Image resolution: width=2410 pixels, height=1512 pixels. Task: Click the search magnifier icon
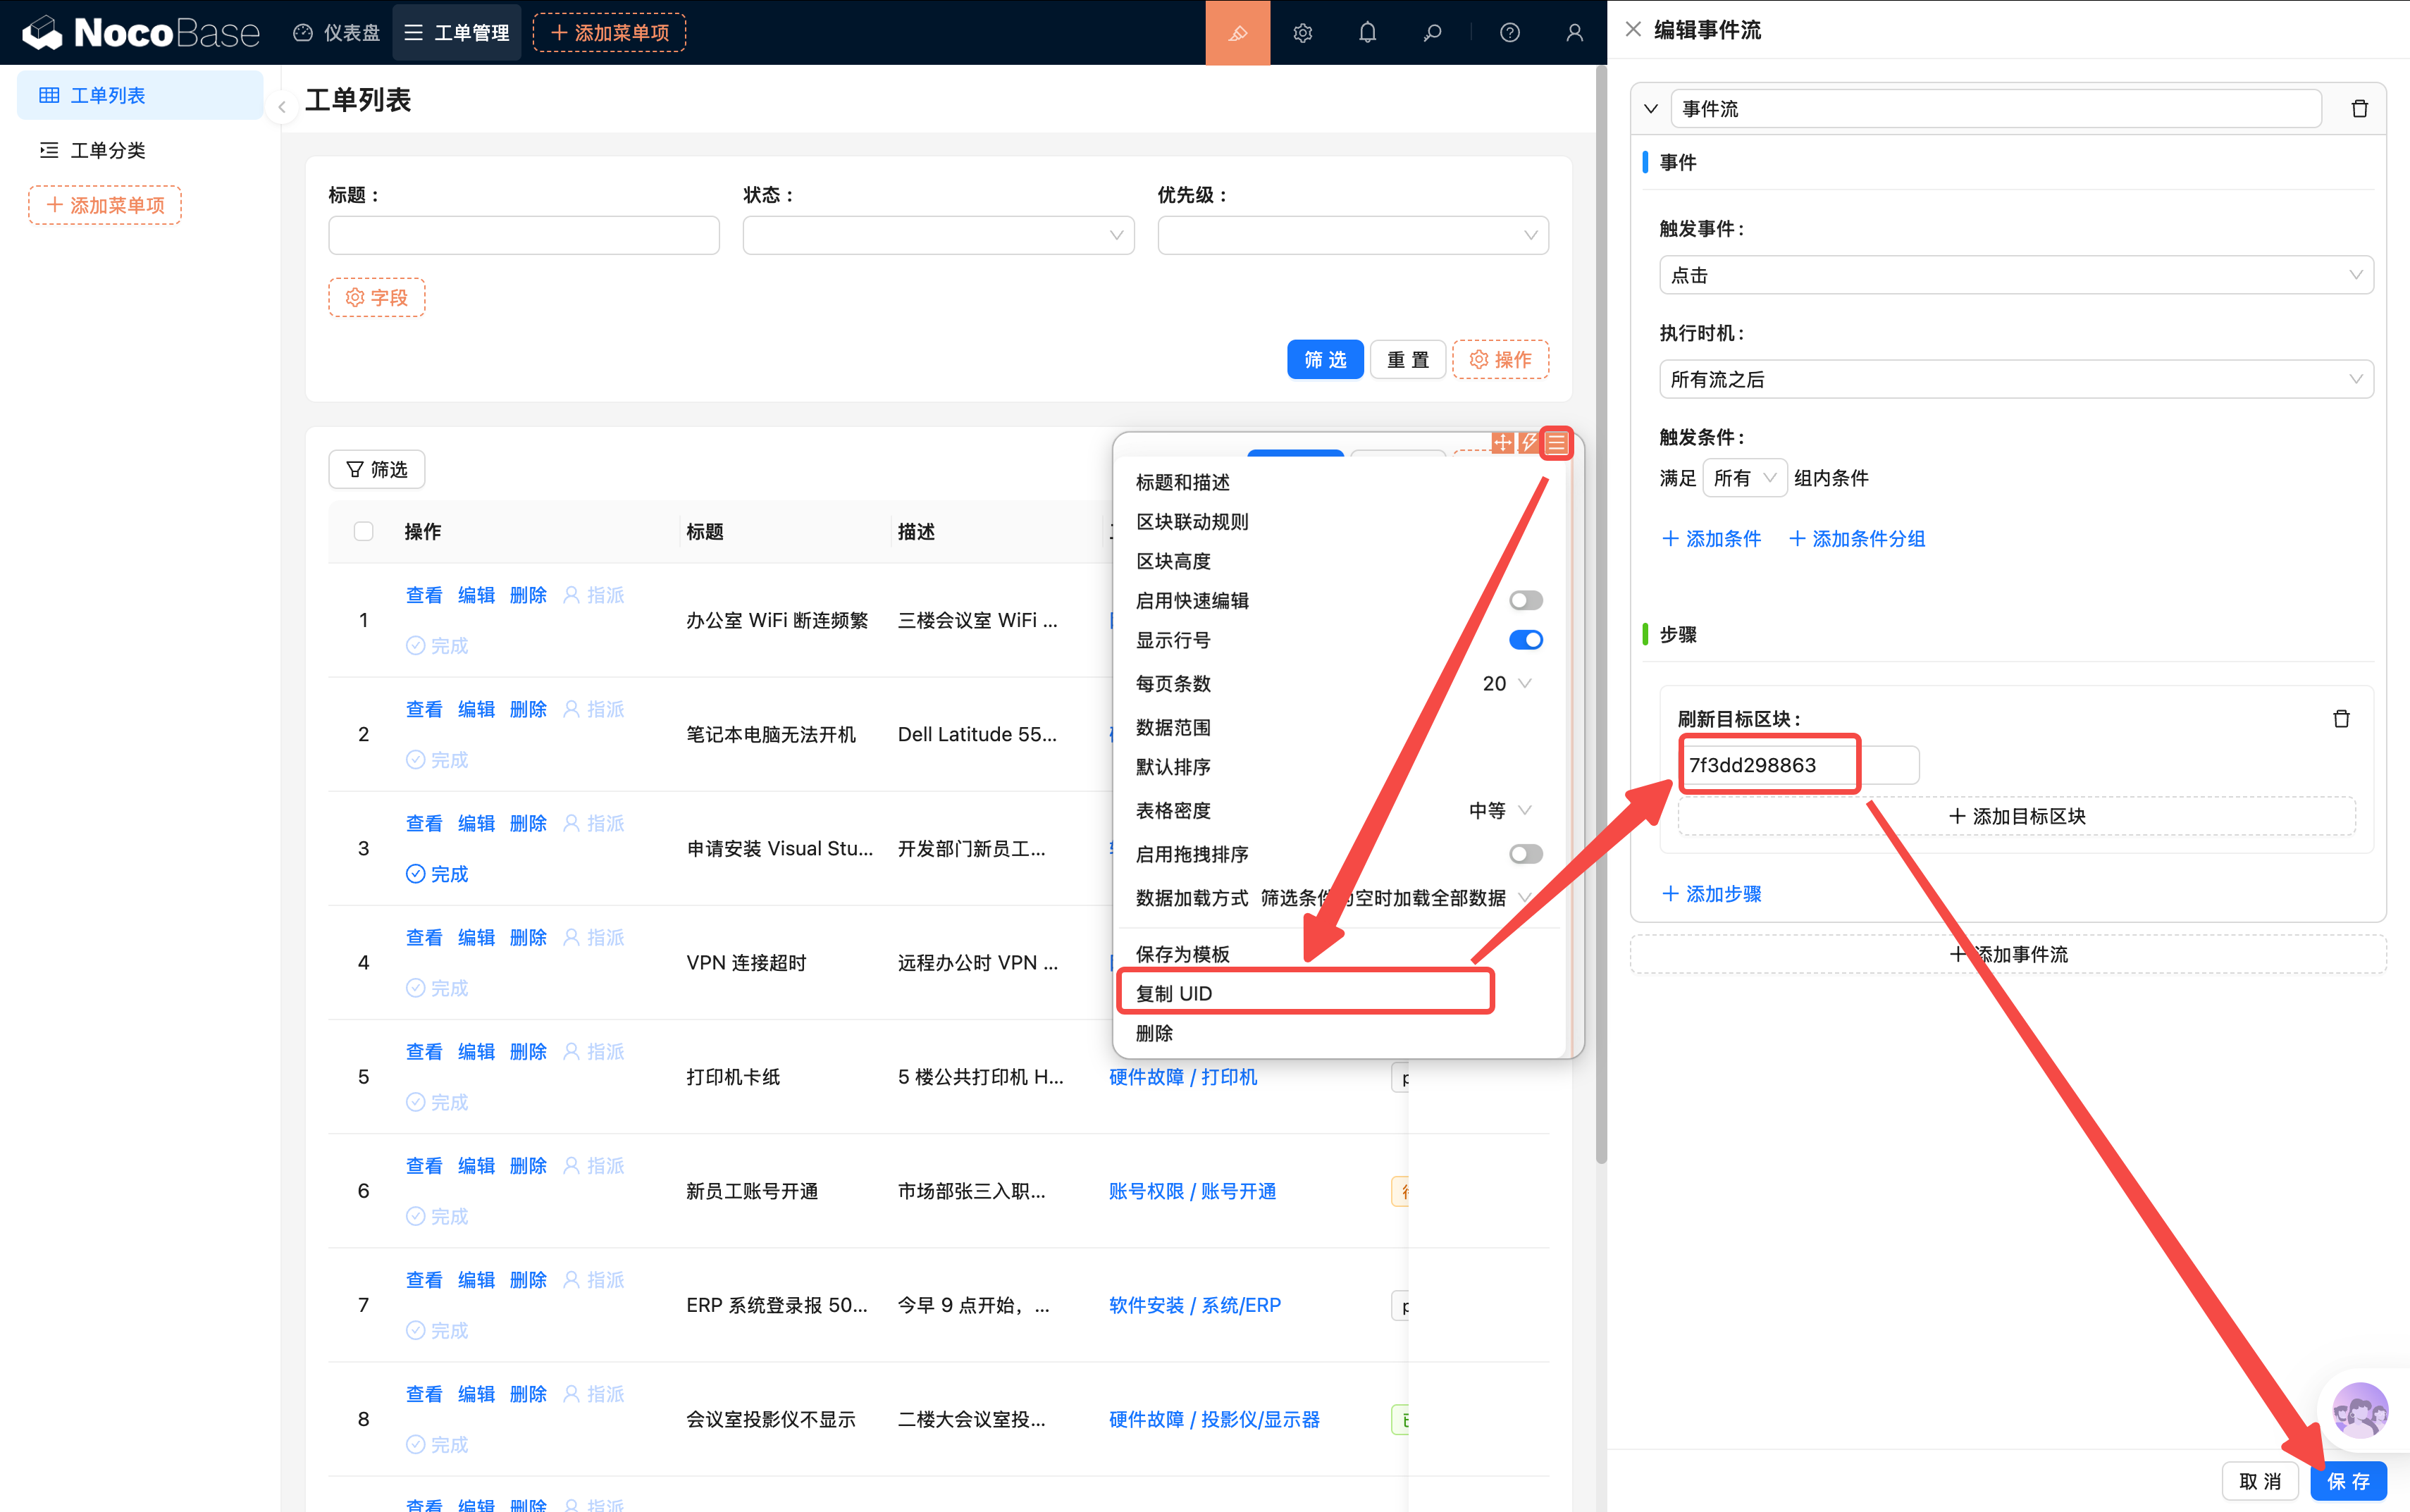(x=1432, y=33)
